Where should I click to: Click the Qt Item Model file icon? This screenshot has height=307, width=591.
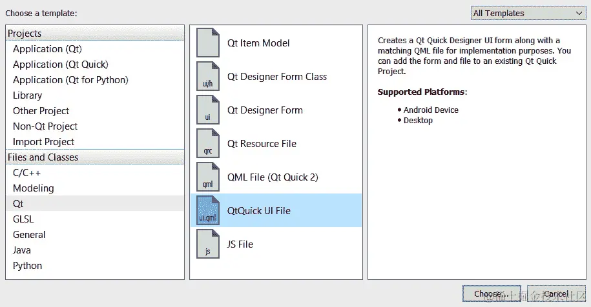click(x=208, y=43)
